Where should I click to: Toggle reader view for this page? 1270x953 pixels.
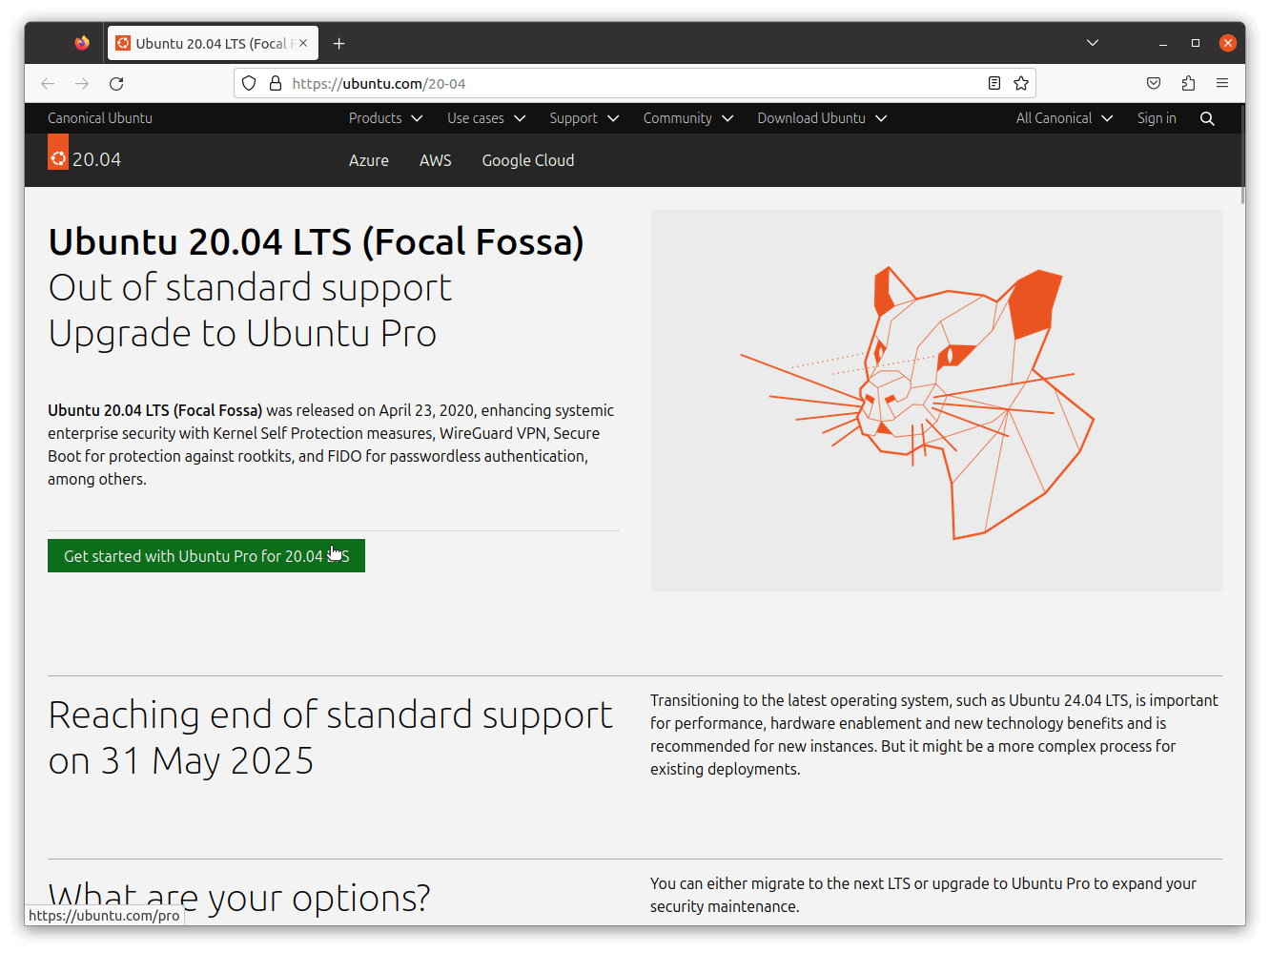993,83
